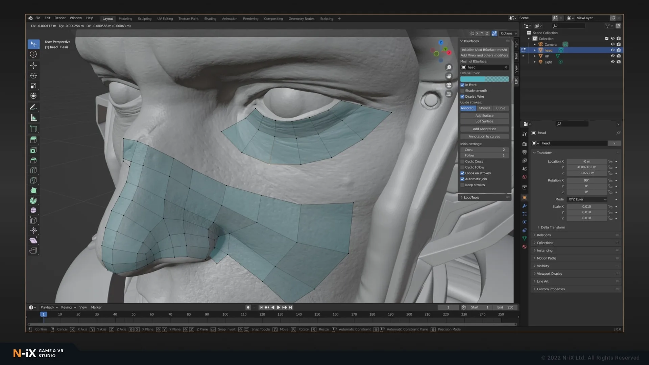Toggle camera view icon in viewport
This screenshot has width=649, height=365.
pos(449,85)
